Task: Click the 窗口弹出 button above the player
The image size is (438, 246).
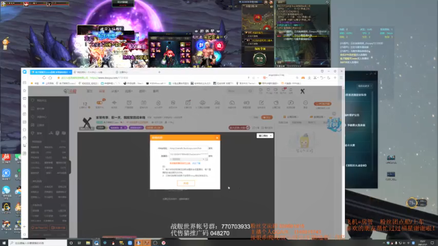Action: coord(265,135)
